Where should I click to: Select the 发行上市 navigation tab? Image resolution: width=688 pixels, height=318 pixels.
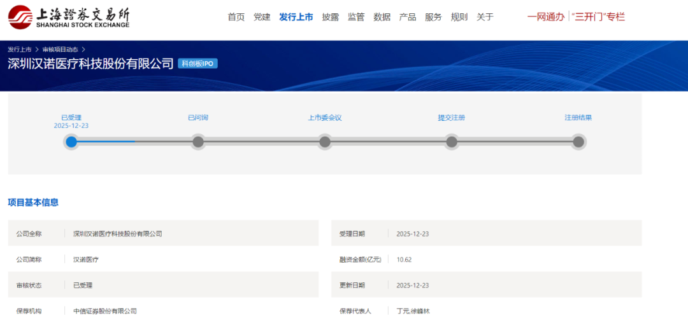[x=296, y=17]
